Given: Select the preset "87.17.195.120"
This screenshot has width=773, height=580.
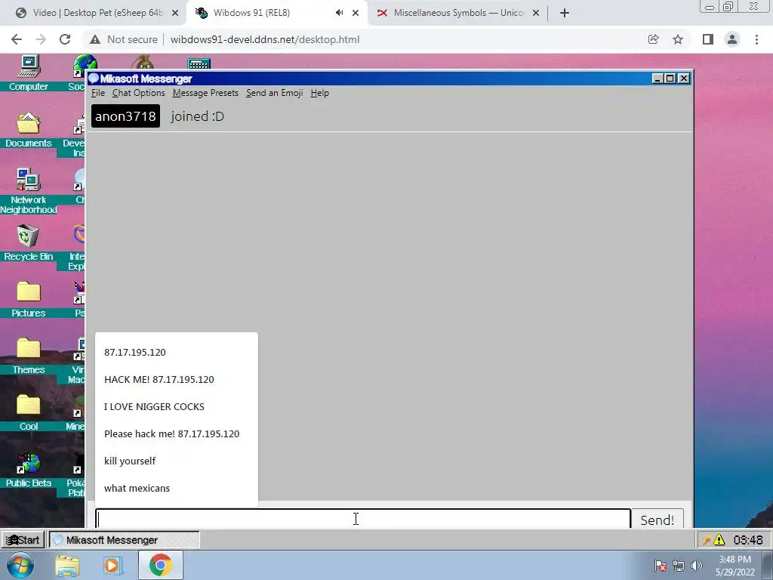Looking at the screenshot, I should 177,352.
